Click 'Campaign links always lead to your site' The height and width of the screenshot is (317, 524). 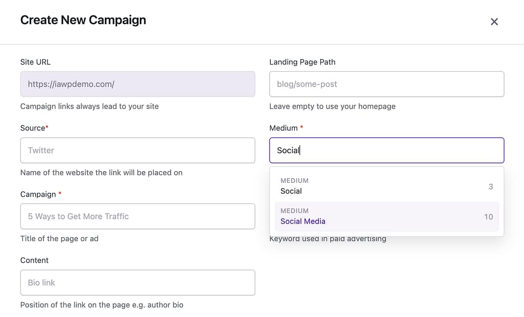point(90,107)
